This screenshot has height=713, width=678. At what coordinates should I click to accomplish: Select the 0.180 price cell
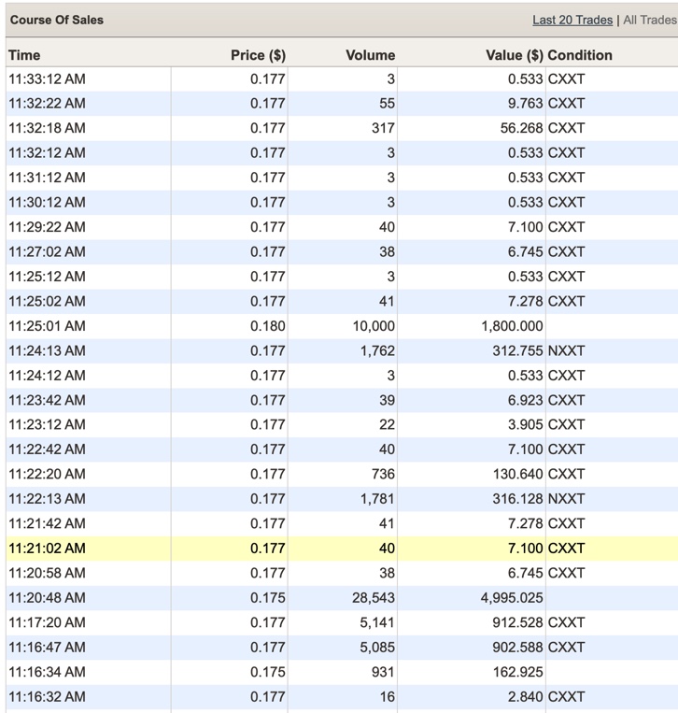(x=267, y=326)
